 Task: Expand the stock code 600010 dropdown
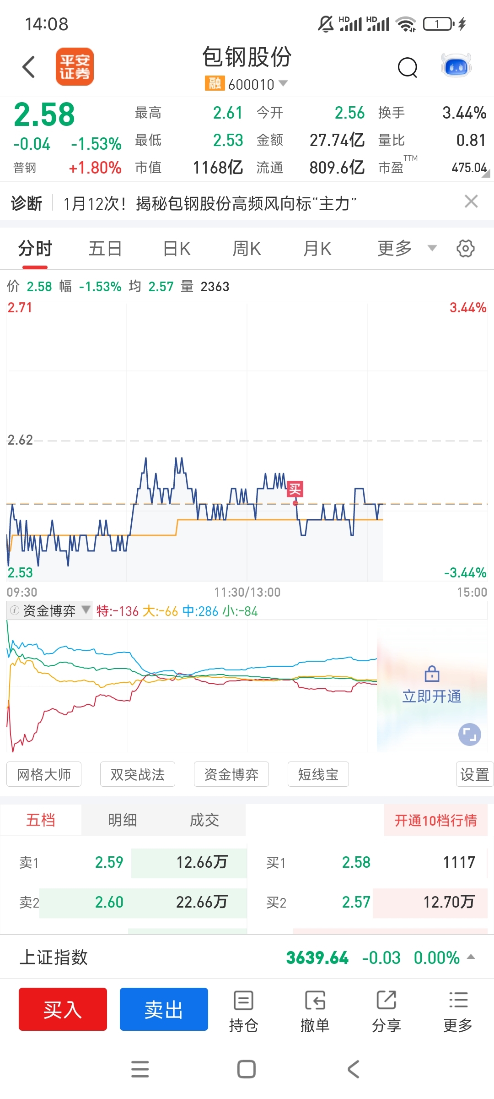pyautogui.click(x=283, y=83)
